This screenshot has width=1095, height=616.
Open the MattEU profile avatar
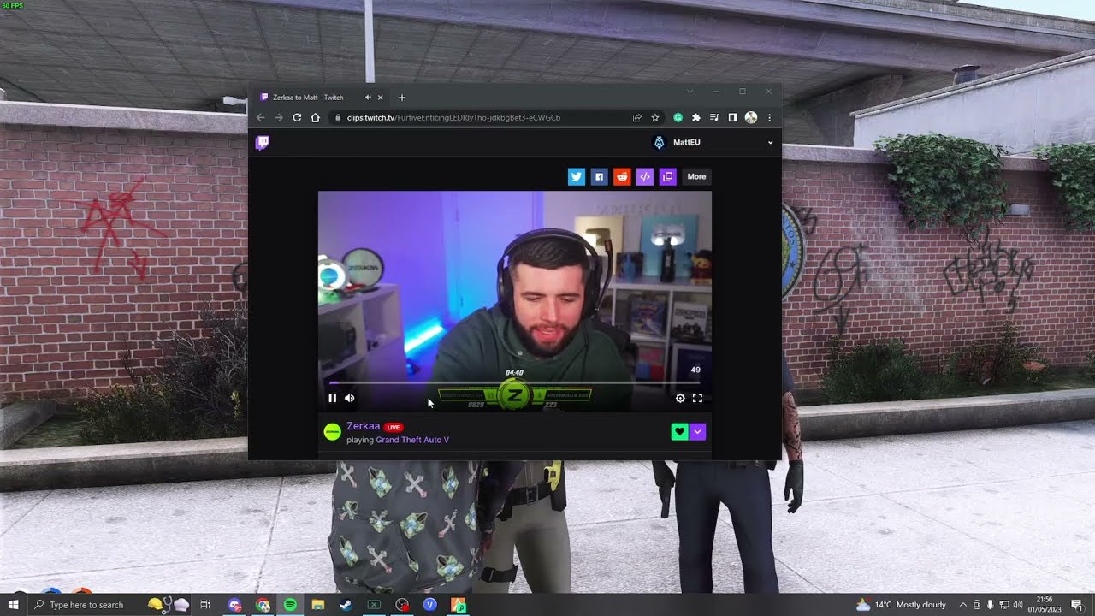pyautogui.click(x=659, y=143)
